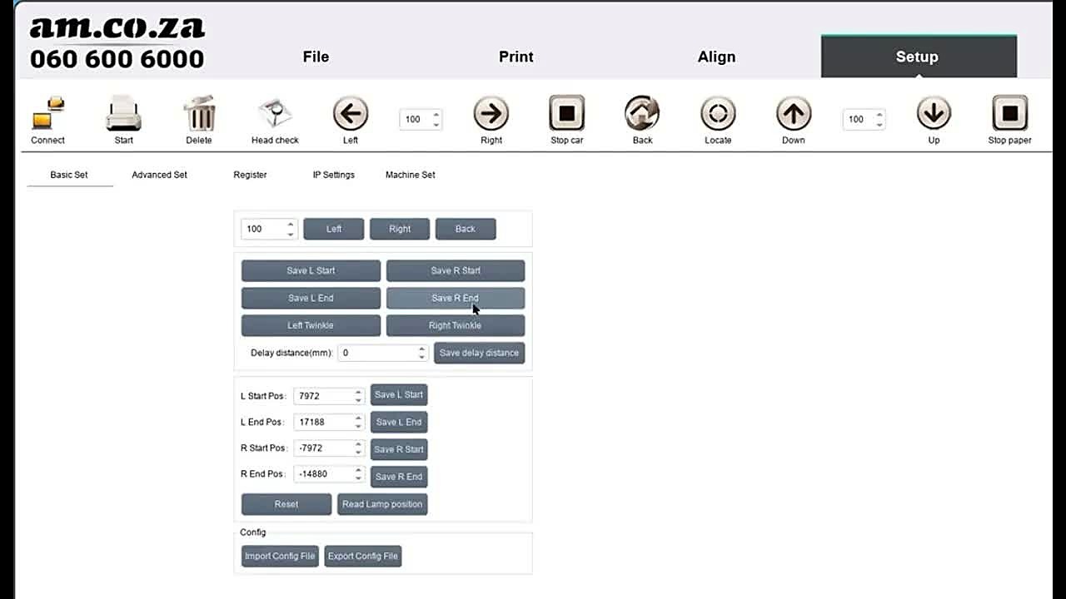This screenshot has width=1066, height=599.
Task: Click the Delay distance stepper arrows
Action: click(x=421, y=353)
